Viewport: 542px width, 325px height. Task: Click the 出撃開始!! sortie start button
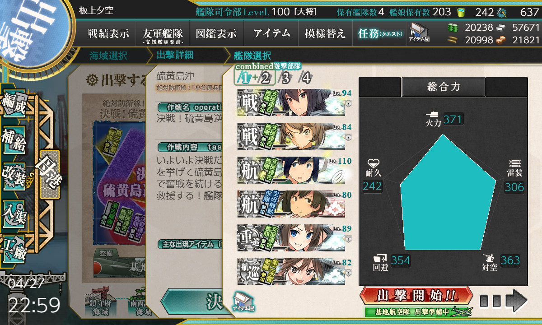click(x=416, y=297)
